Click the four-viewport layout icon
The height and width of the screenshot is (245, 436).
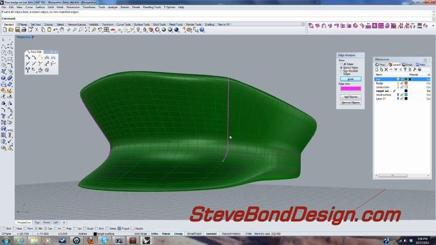tap(106, 30)
